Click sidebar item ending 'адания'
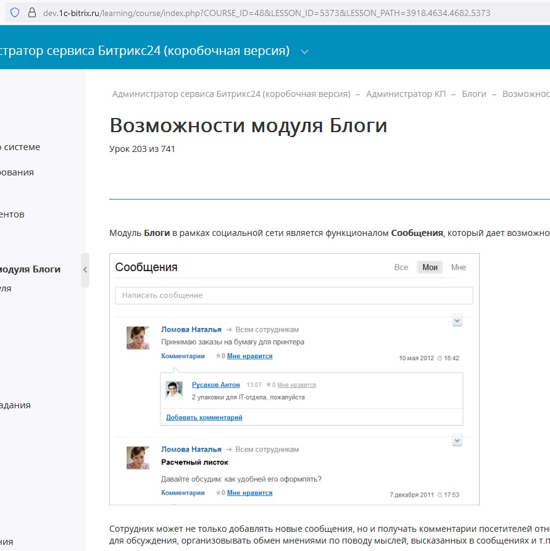Screen dimensions: 550x551 pyautogui.click(x=15, y=405)
